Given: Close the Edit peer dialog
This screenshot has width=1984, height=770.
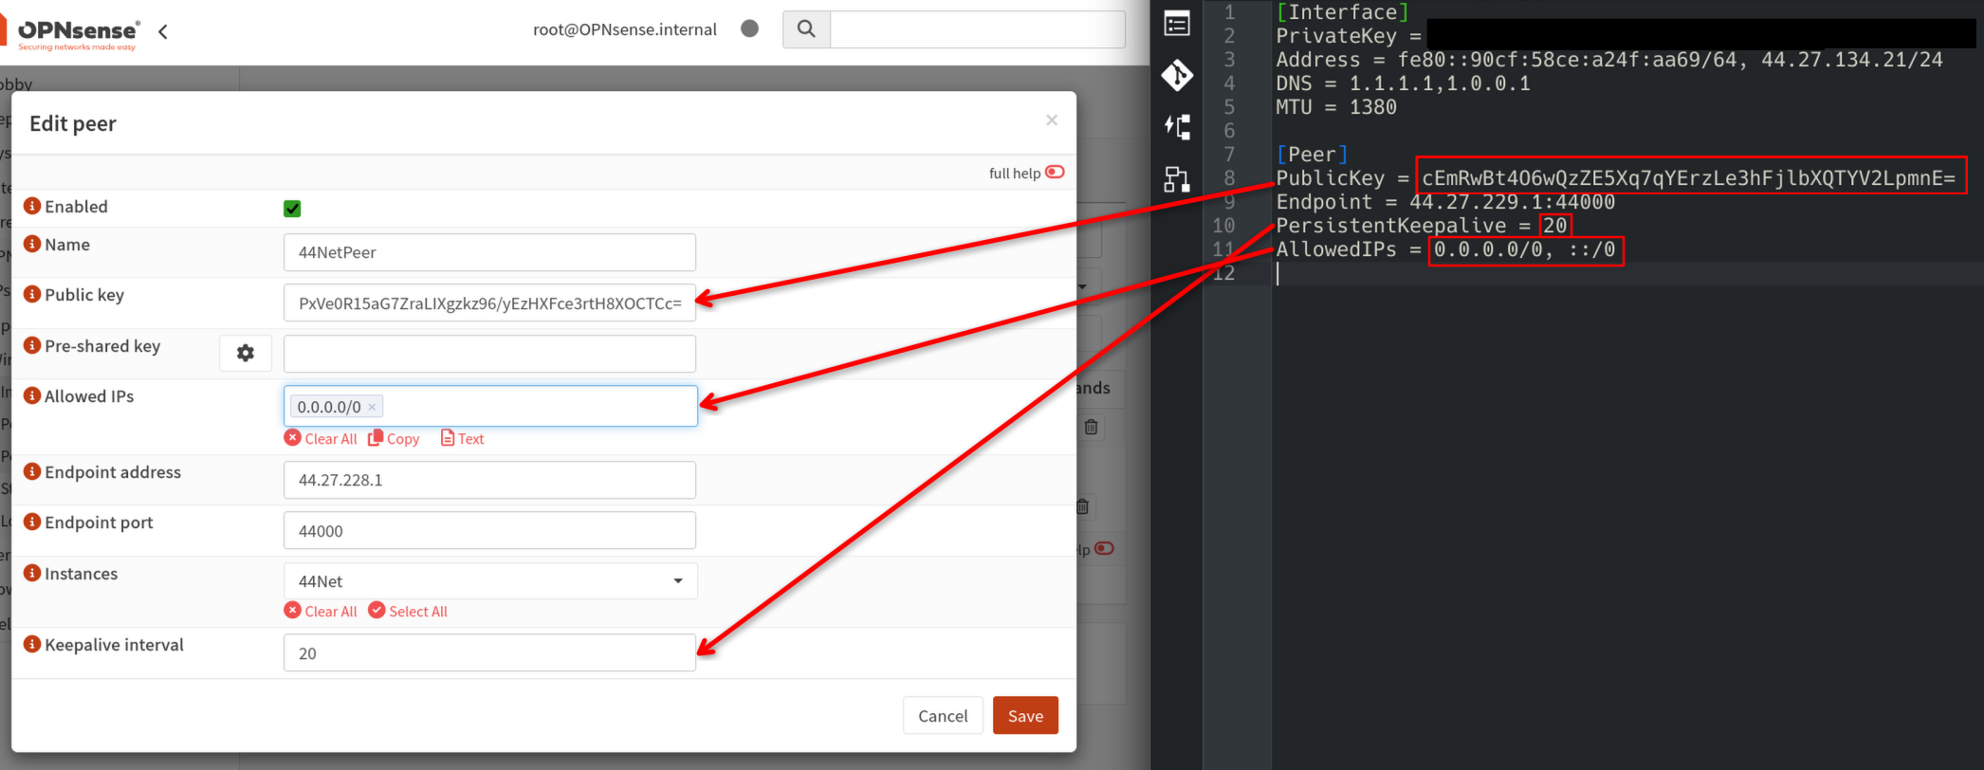Looking at the screenshot, I should (1051, 119).
